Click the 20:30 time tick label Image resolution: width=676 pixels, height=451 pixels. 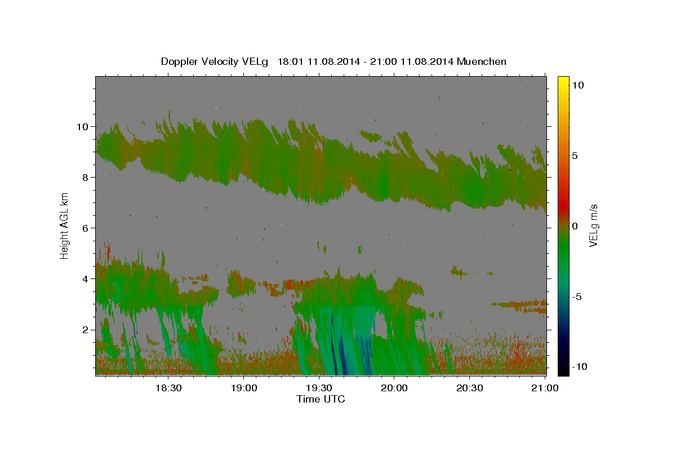point(470,388)
